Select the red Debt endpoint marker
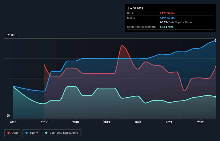 215,67
